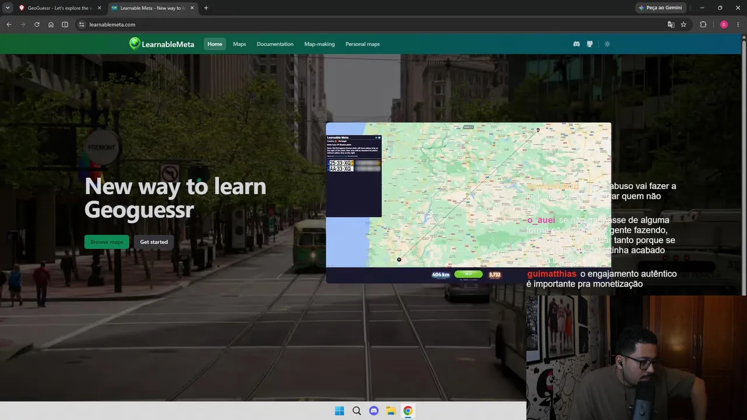Close the GeoGuessr tab

coord(99,8)
